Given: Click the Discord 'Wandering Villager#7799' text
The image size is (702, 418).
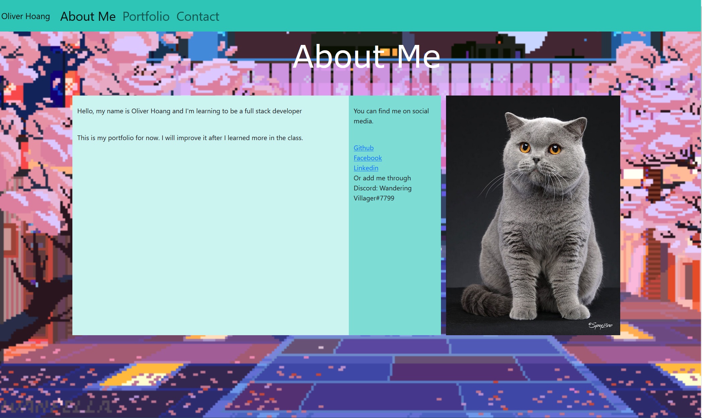Looking at the screenshot, I should 383,193.
